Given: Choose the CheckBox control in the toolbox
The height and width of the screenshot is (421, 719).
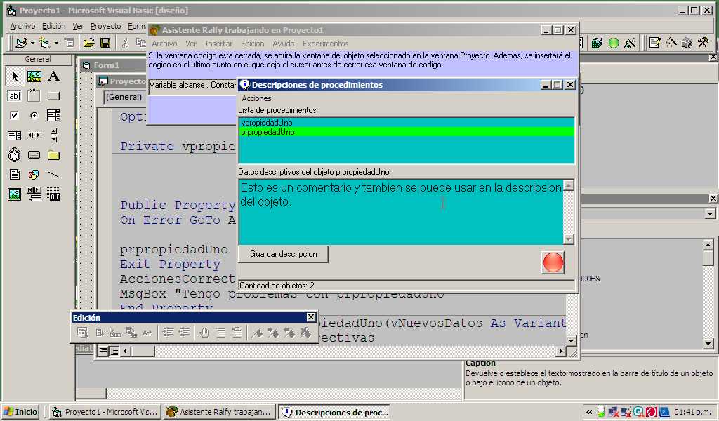Looking at the screenshot, I should pyautogui.click(x=15, y=116).
